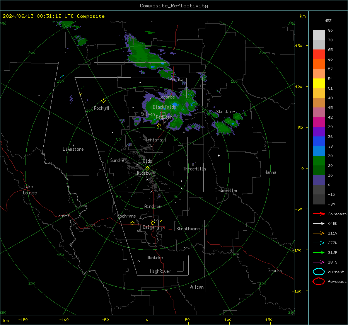Click the cyan 27ZW arrow in legend
This screenshot has height=325, width=348.
(319, 243)
